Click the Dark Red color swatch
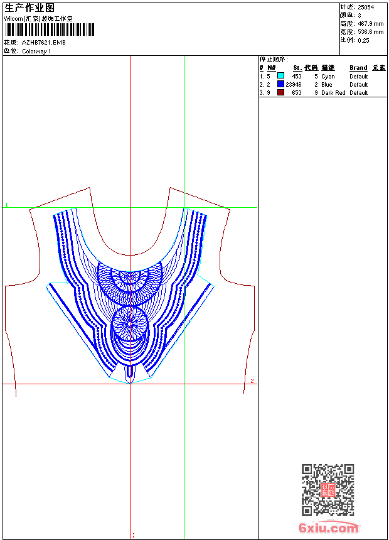389x540 pixels. [280, 92]
